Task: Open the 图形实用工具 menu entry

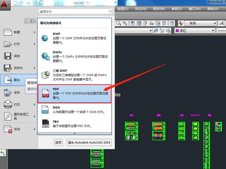Action: pyautogui.click(x=19, y=116)
